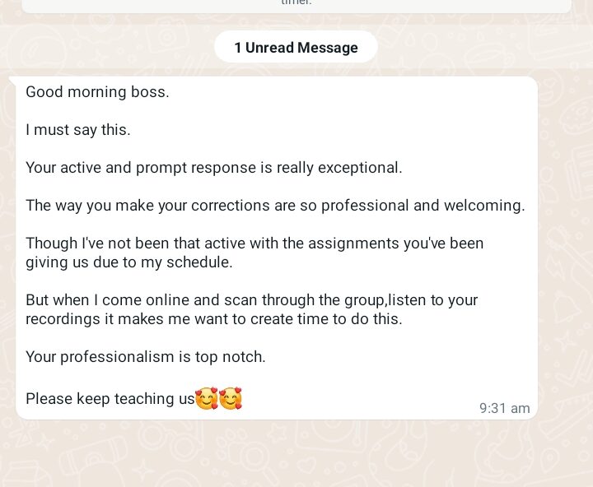Click the 'Please keep teaching us' text
Screen dimensions: 593x487
[x=110, y=399]
